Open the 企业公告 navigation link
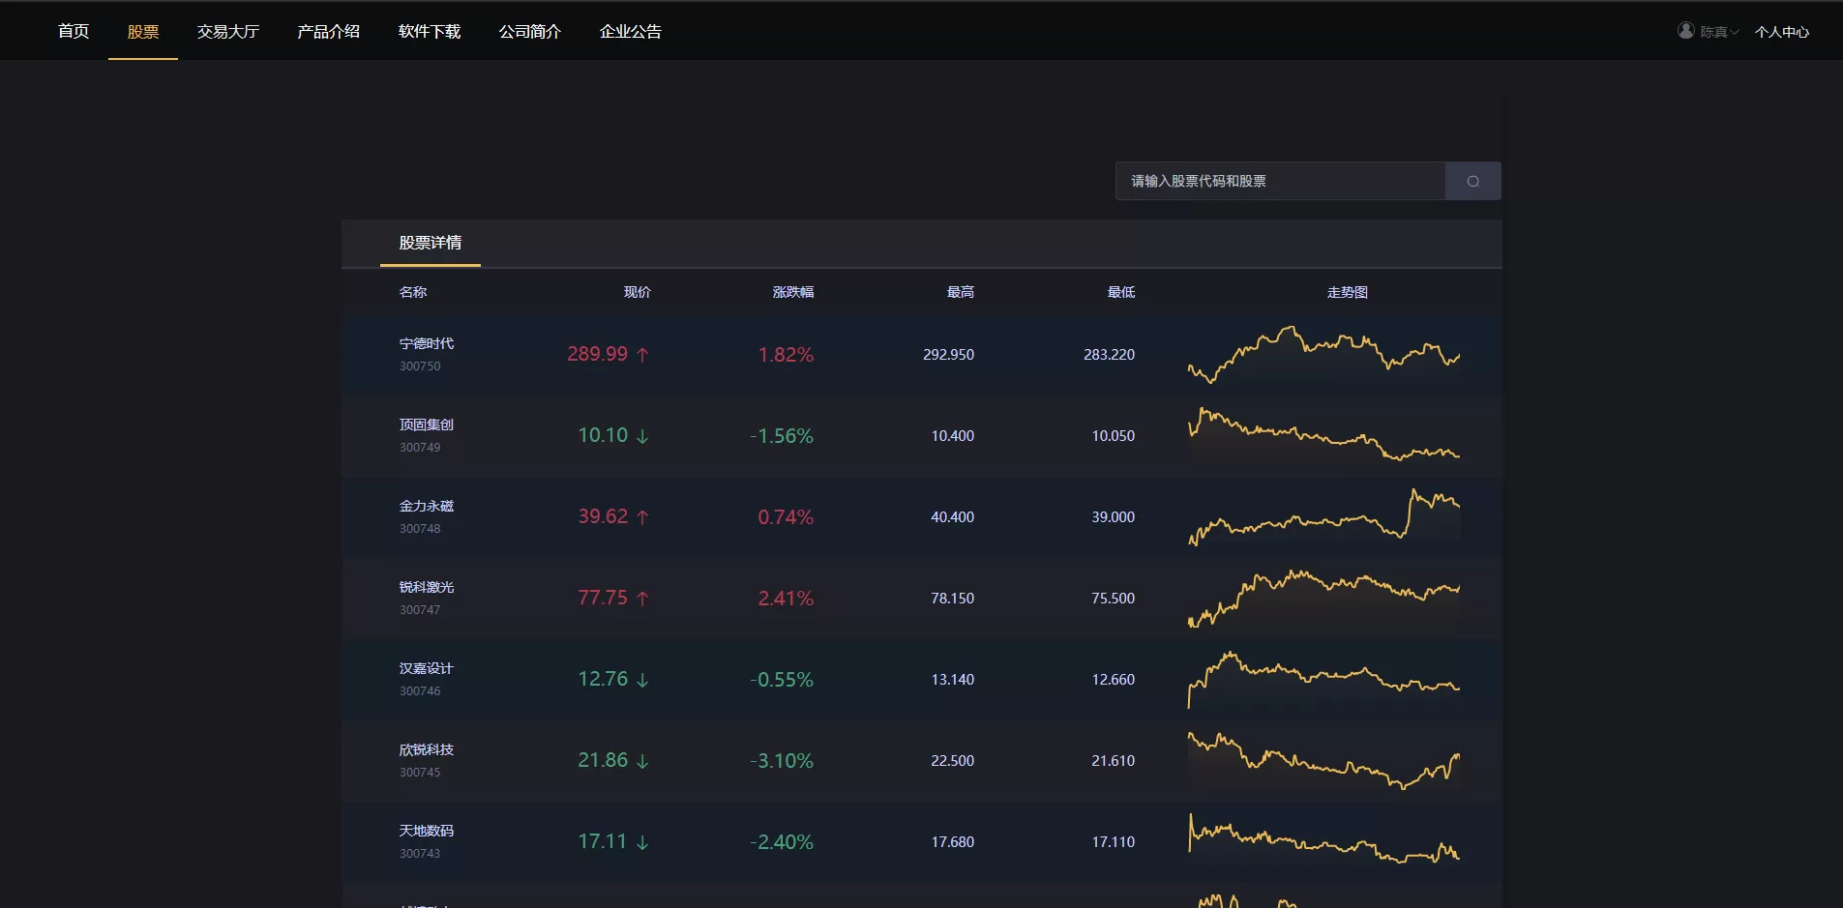1843x908 pixels. (x=631, y=32)
